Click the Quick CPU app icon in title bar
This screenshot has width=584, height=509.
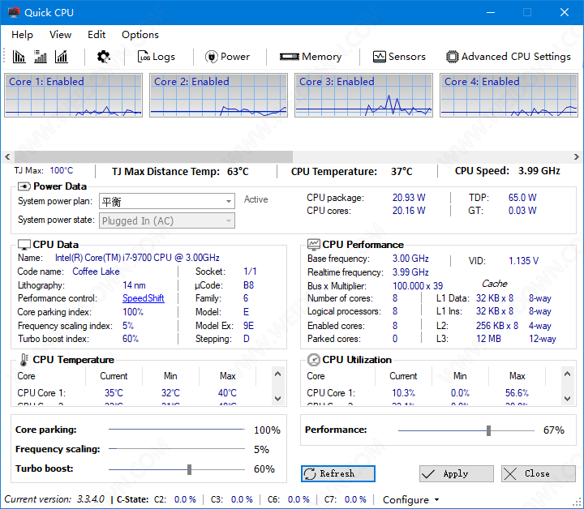[x=14, y=12]
